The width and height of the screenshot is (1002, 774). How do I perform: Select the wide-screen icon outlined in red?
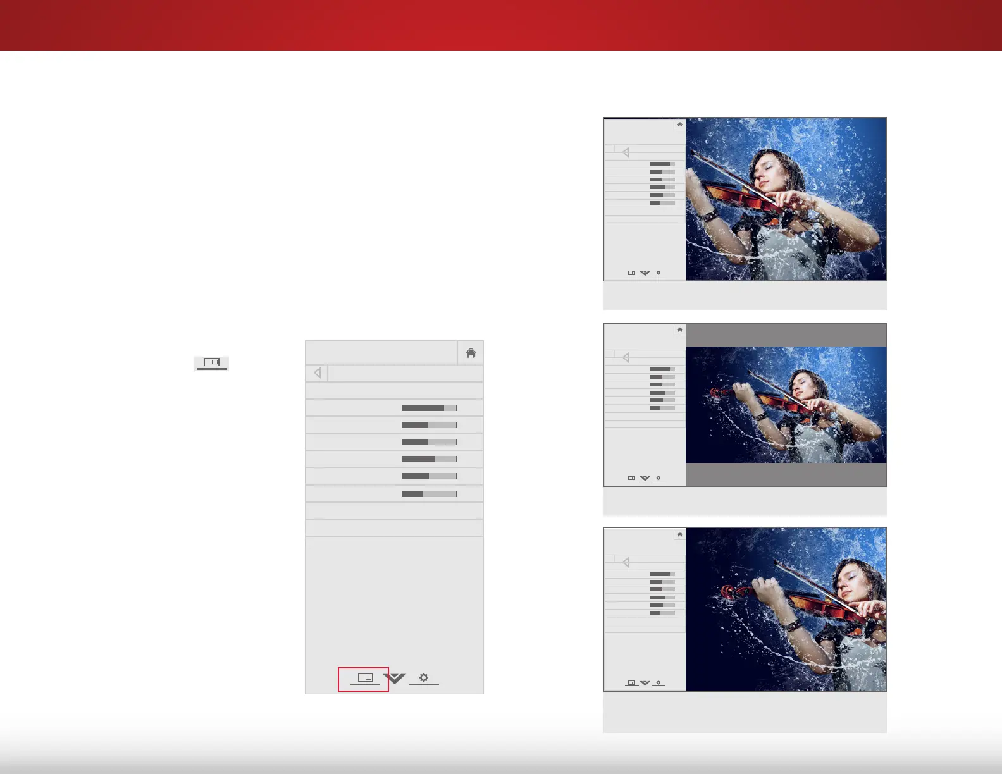click(365, 678)
